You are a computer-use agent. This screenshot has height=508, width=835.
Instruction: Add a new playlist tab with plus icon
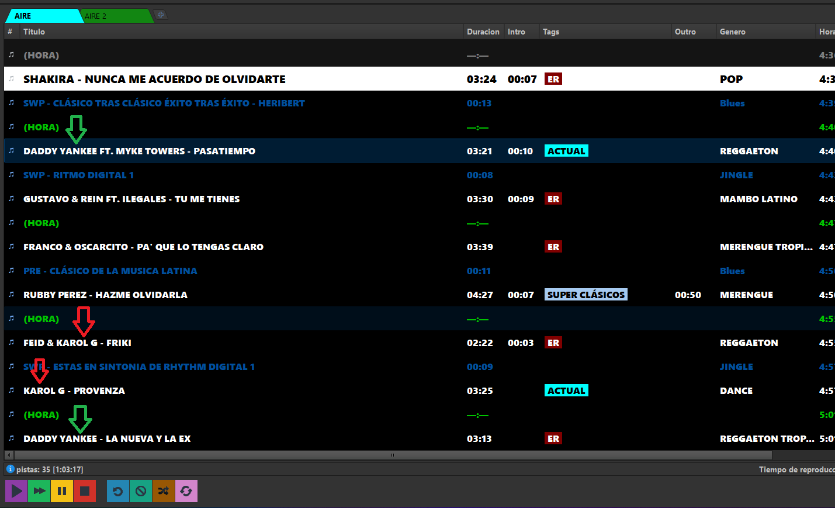click(161, 15)
